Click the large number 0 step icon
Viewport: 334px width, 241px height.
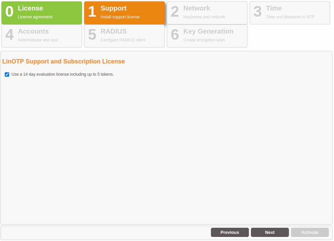pyautogui.click(x=9, y=12)
